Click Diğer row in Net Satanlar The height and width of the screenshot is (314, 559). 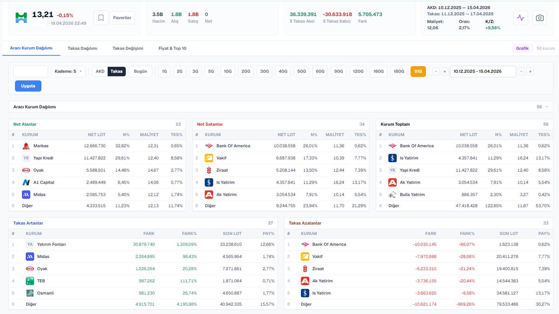(x=281, y=205)
